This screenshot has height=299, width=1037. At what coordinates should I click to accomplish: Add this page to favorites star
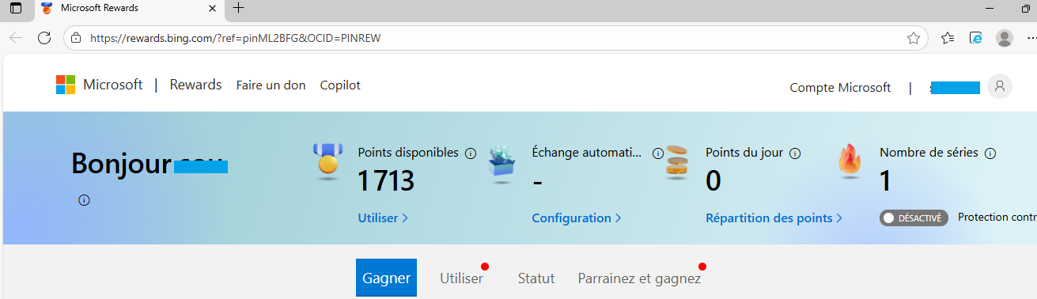913,38
